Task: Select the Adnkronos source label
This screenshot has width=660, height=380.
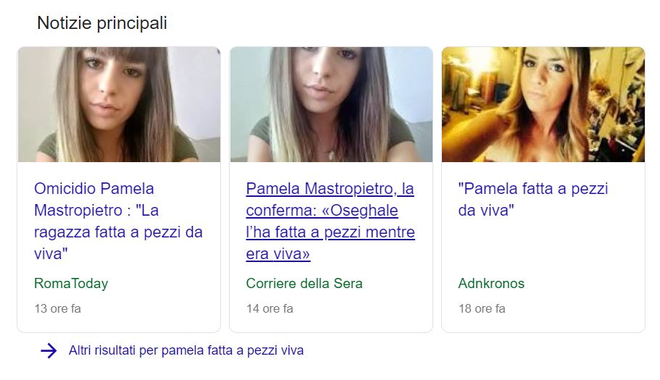Action: click(491, 283)
